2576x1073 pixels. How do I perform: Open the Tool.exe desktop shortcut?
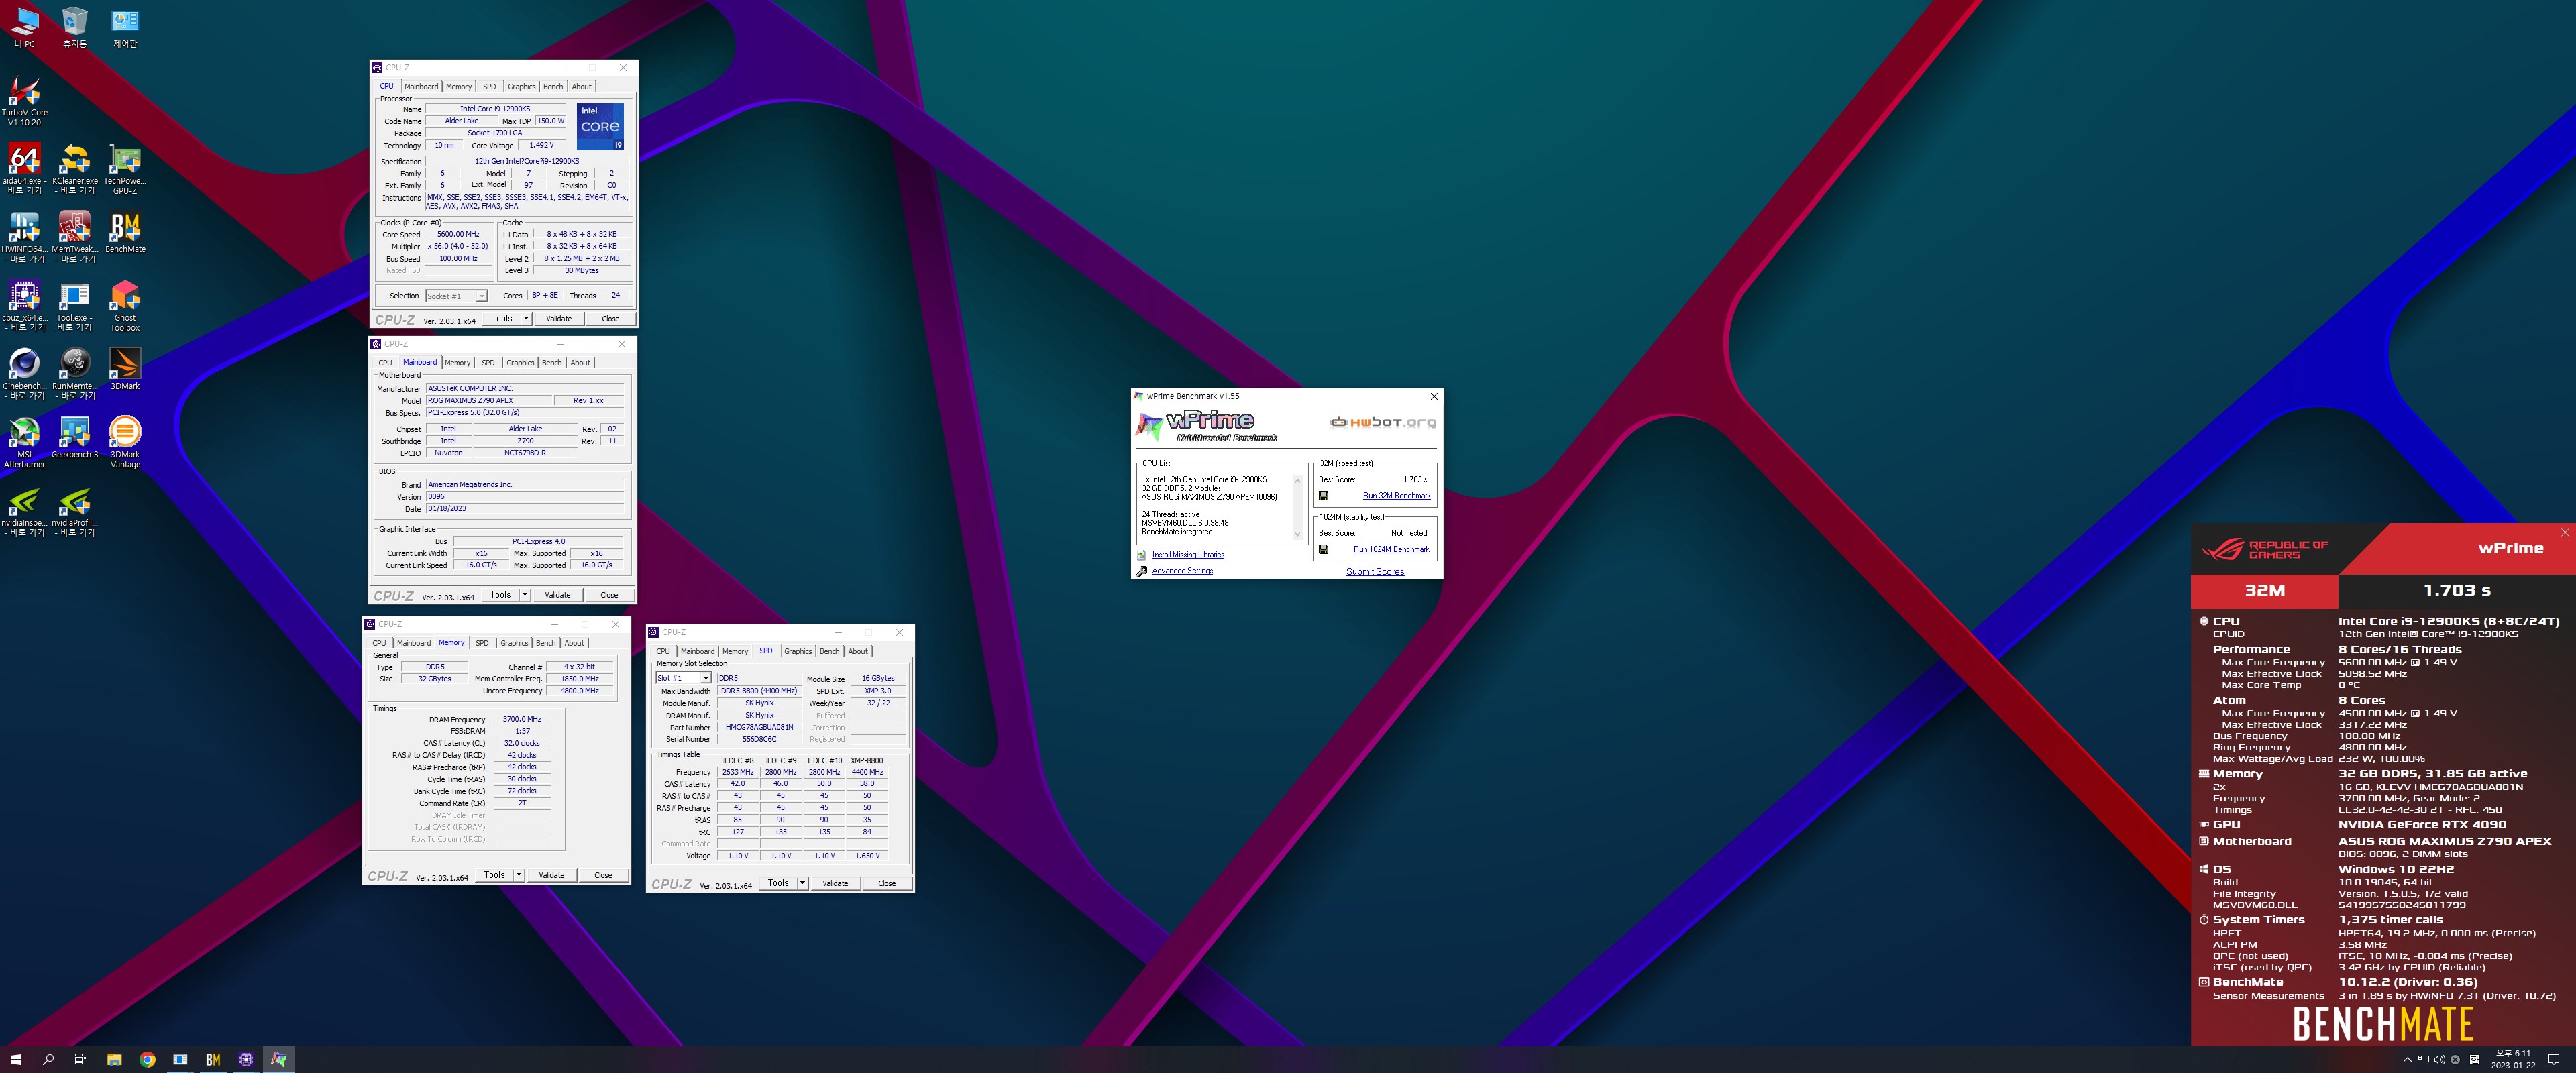[x=75, y=305]
